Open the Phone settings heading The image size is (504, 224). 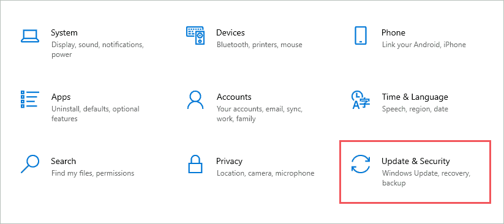[x=393, y=33]
